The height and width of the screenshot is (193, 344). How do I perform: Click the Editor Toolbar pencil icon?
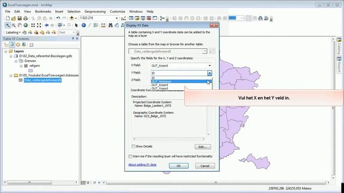coord(124,18)
